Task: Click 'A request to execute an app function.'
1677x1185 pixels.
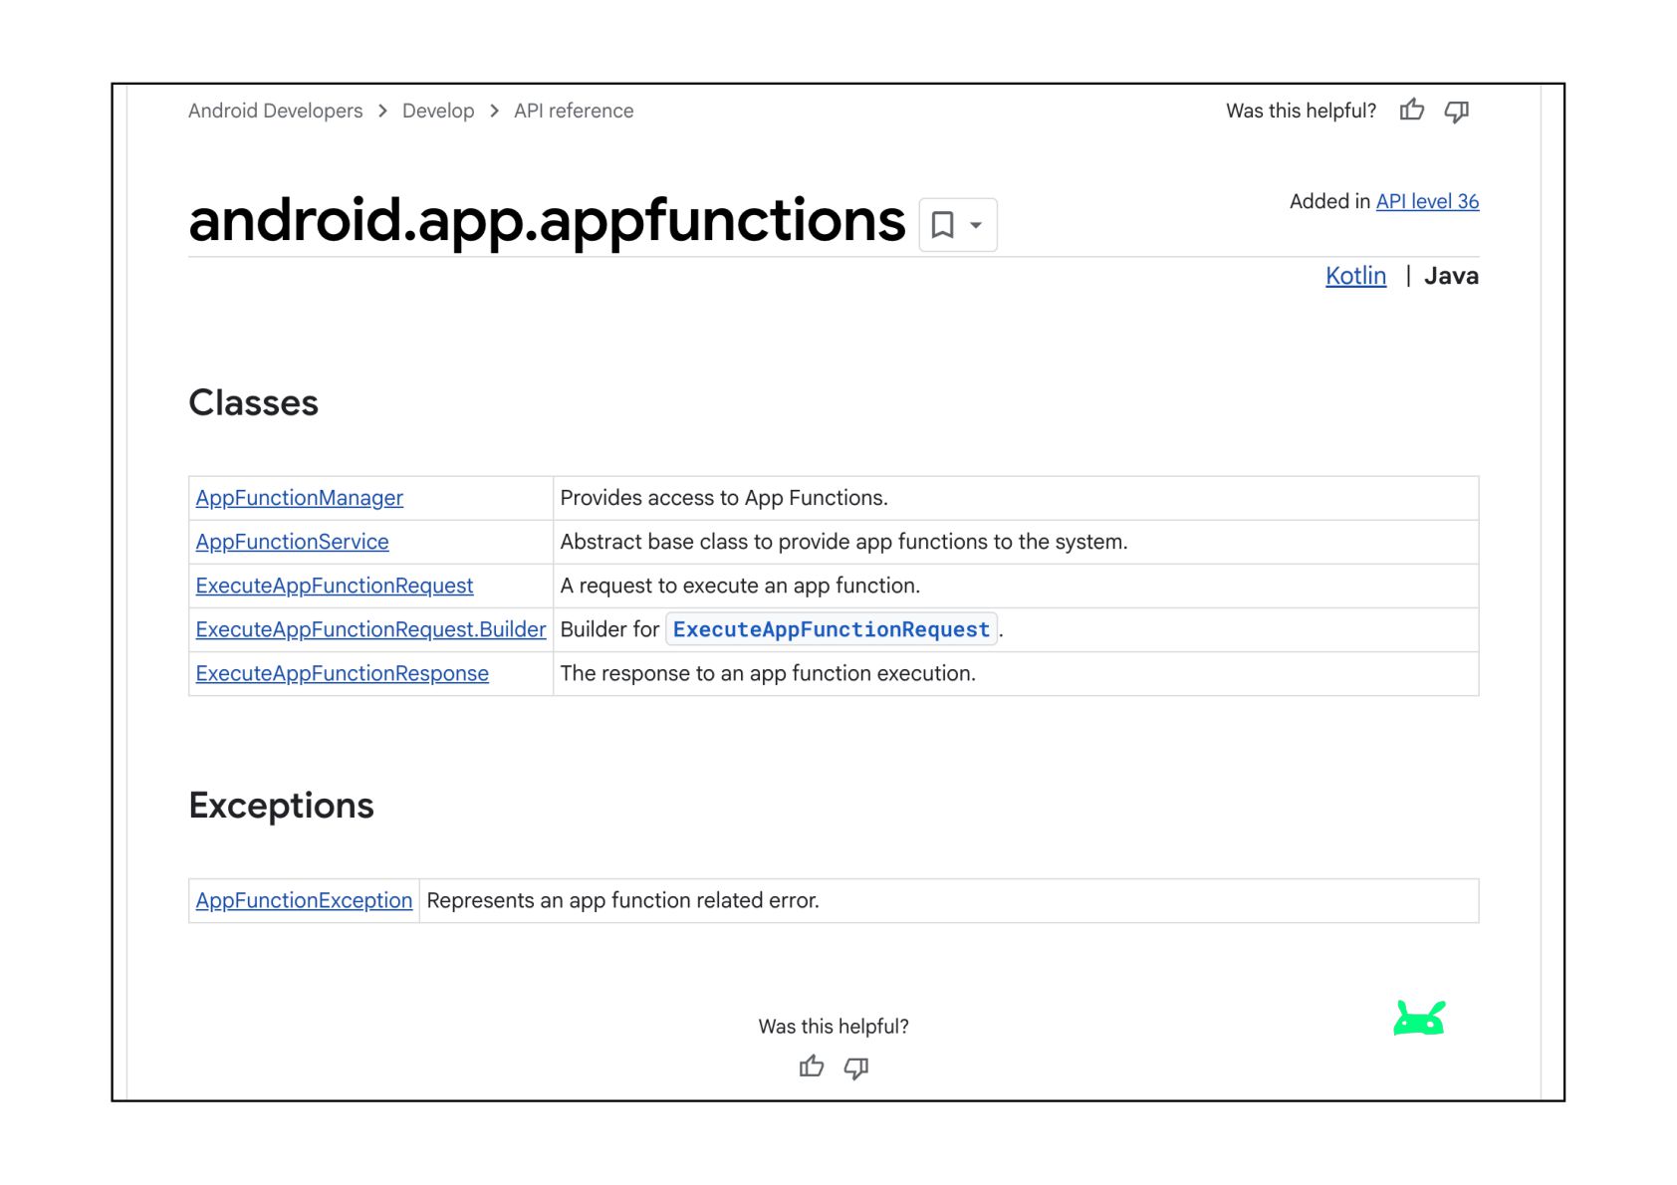Action: pyautogui.click(x=740, y=586)
